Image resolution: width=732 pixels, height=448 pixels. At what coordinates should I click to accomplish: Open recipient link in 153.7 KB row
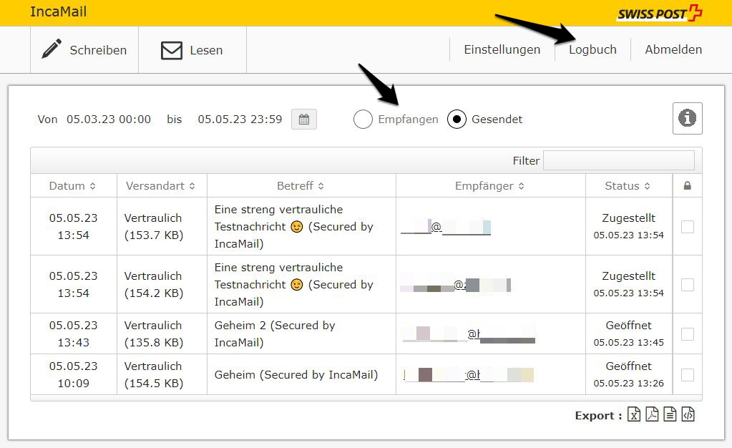click(x=445, y=227)
